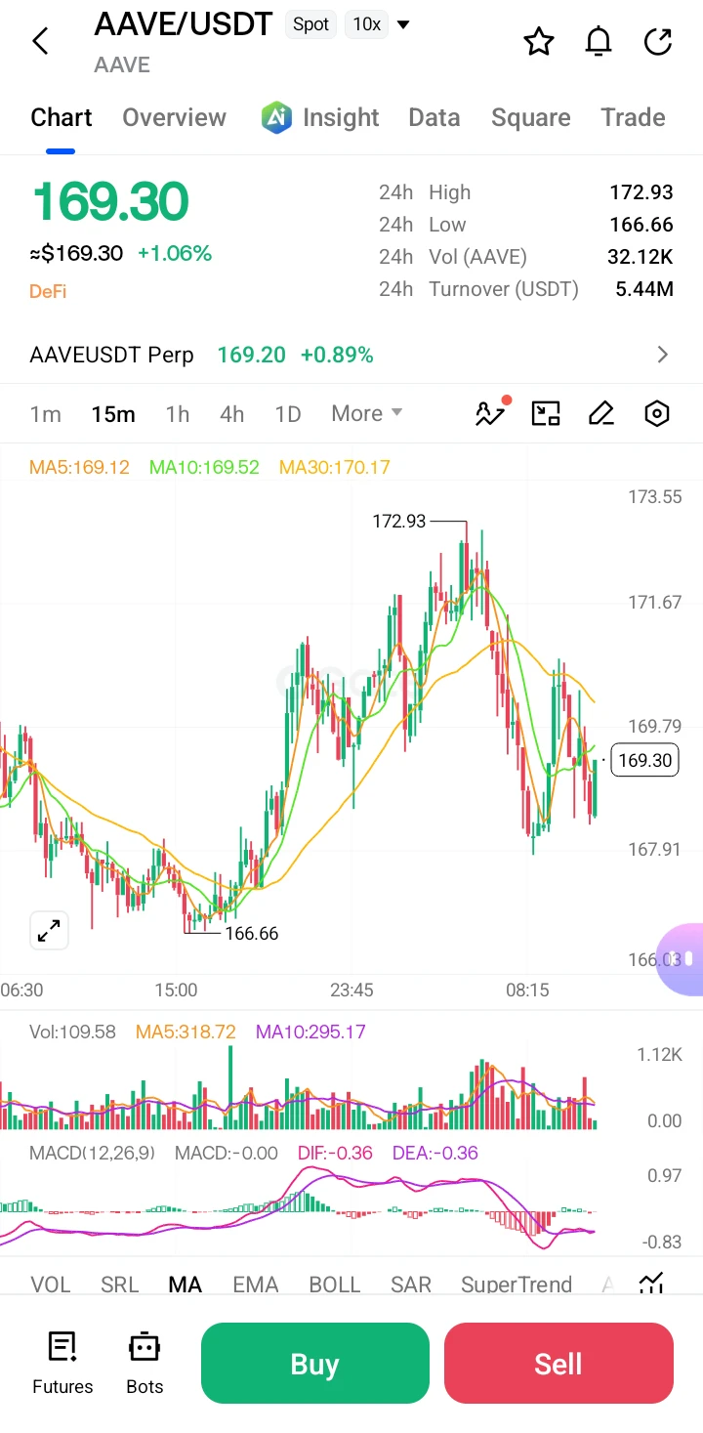Tap the DIF:-0.36 value
Screen dimensions: 703x1433
pyautogui.click(x=335, y=1153)
